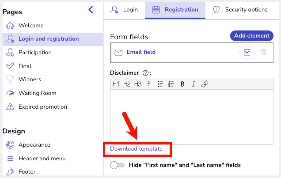Collapse the Pages sidebar with arrow
The image size is (281, 178).
pyautogui.click(x=91, y=10)
